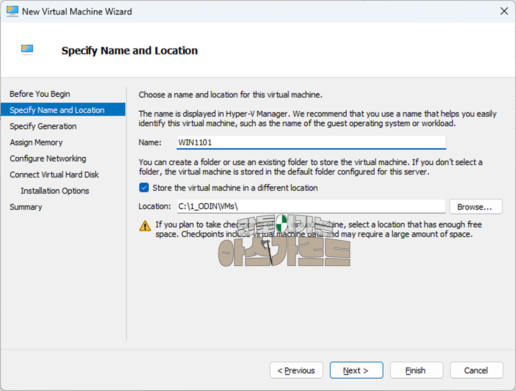The height and width of the screenshot is (391, 516).
Task: Open the Assign Memory step
Action: [x=36, y=142]
